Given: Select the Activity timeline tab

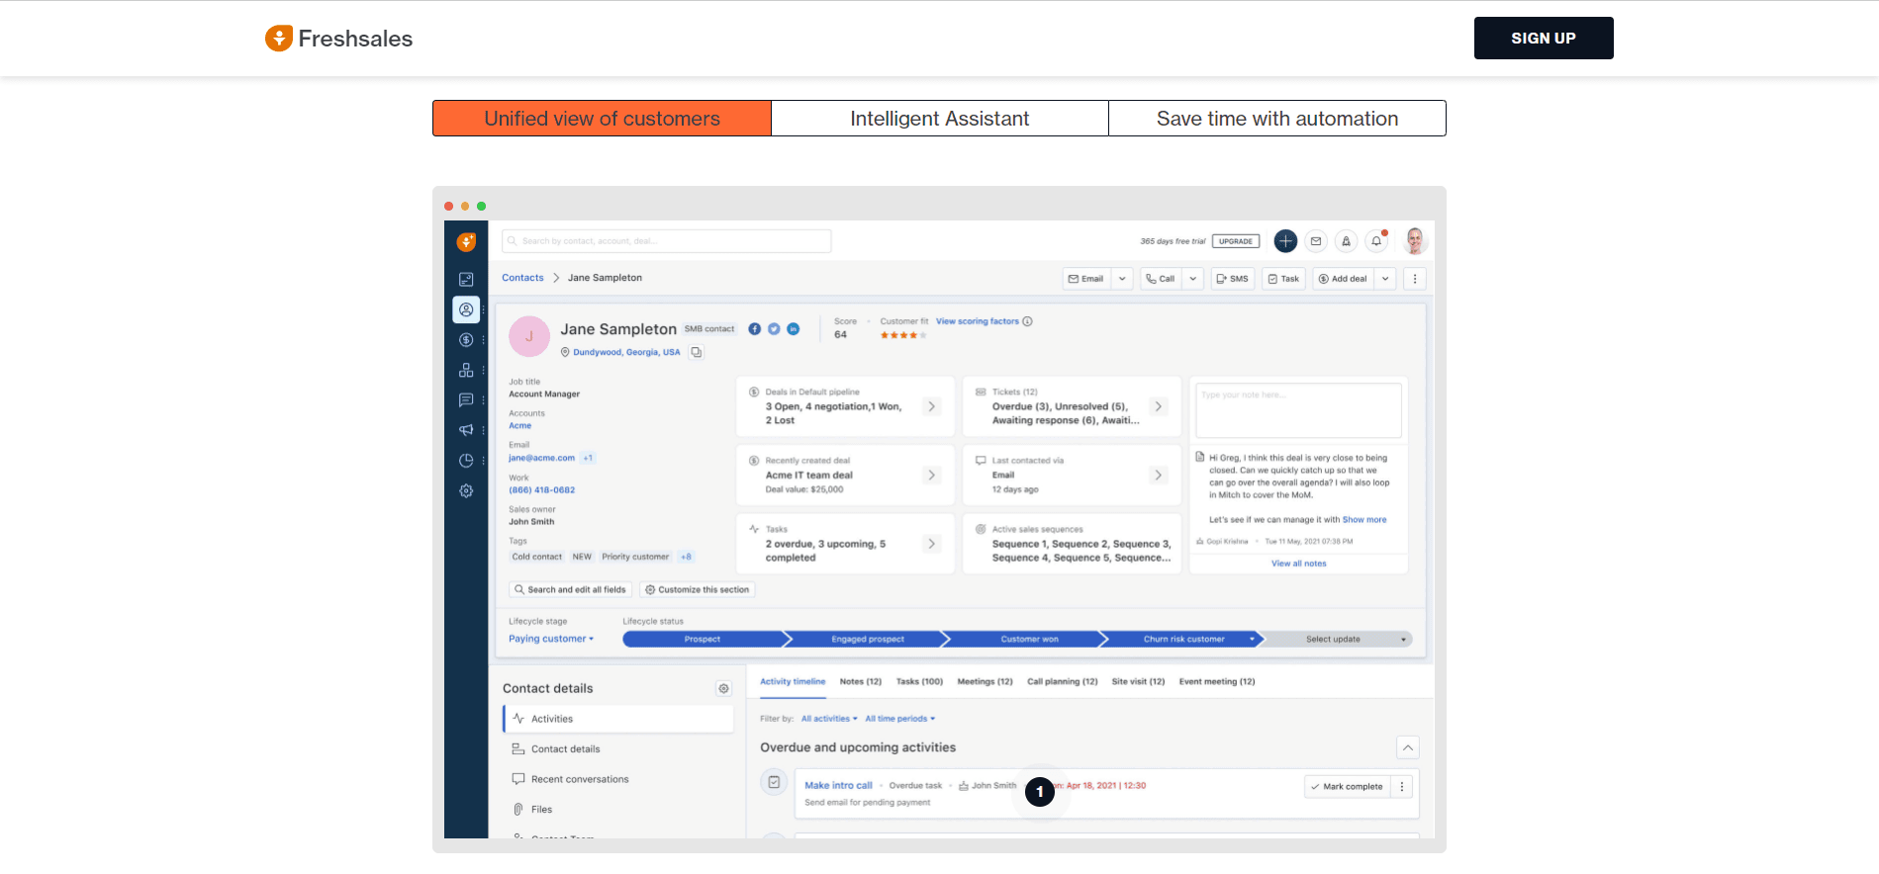Looking at the screenshot, I should [793, 682].
